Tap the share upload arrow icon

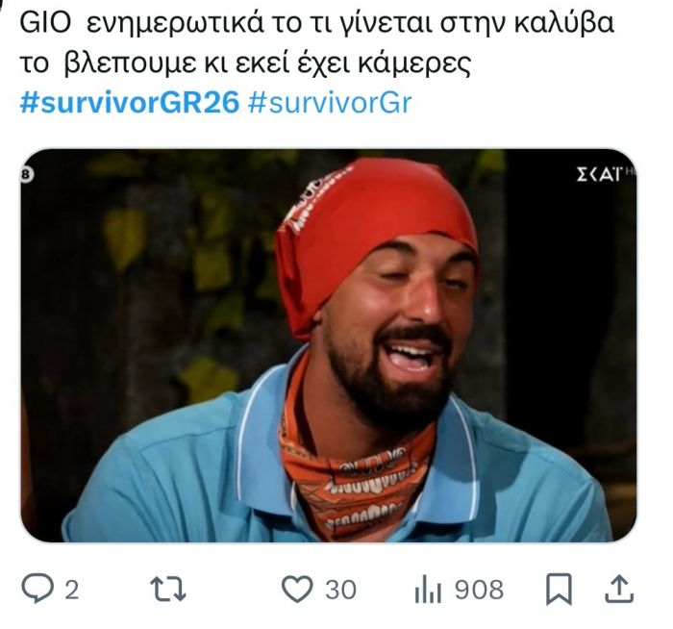pyautogui.click(x=619, y=589)
